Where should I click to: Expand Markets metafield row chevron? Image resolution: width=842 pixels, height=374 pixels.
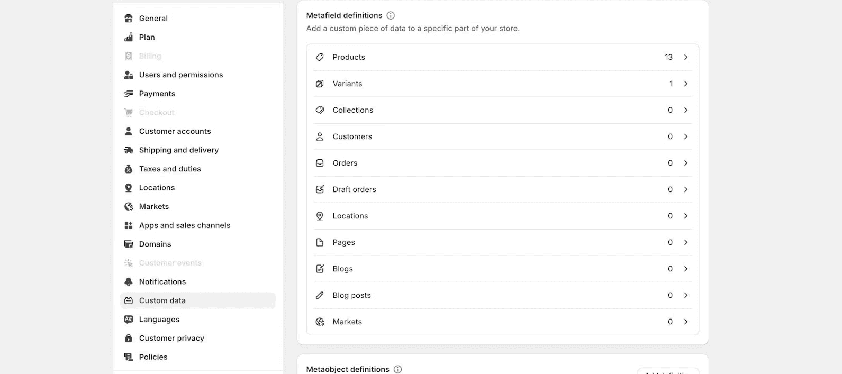pos(686,322)
